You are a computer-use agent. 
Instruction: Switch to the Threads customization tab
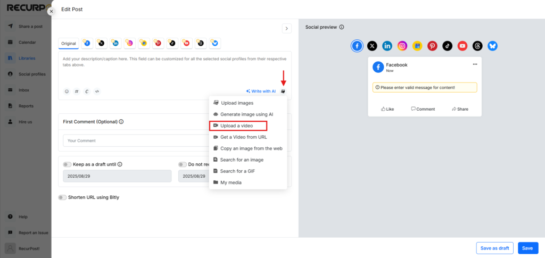(x=201, y=44)
